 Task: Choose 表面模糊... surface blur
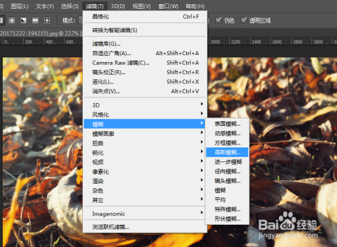pyautogui.click(x=227, y=124)
